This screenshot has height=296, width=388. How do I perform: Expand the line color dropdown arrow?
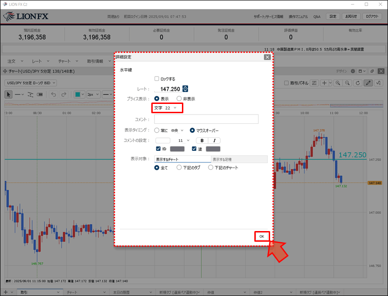pyautogui.click(x=83, y=95)
